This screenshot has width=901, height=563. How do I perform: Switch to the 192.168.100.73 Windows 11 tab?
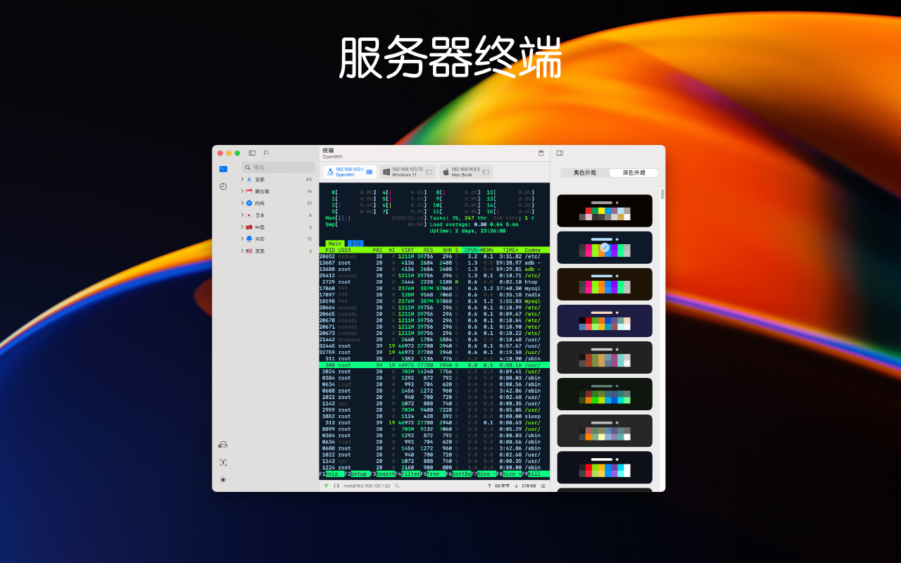pos(408,172)
